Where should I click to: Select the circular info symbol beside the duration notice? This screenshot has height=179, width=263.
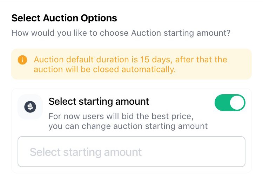coord(22,60)
